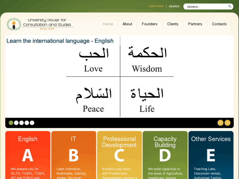This screenshot has width=239, height=179.
Task: Open the English service card heading
Action: point(28,139)
